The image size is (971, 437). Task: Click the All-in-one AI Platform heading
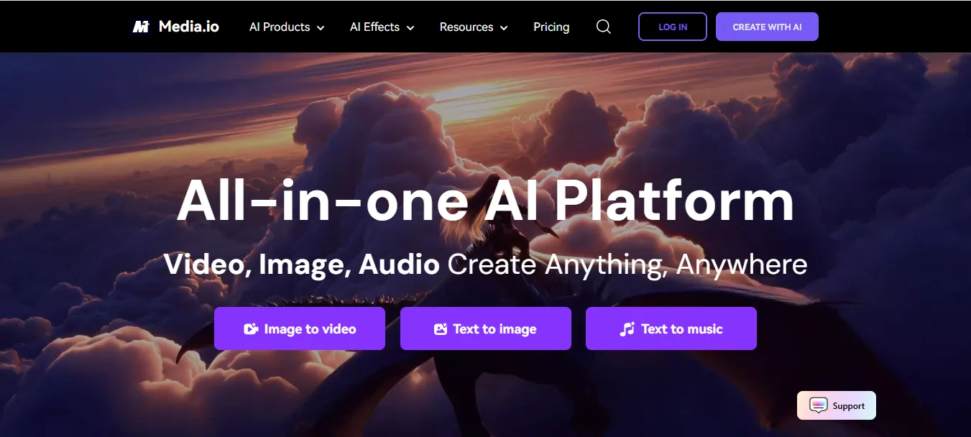(x=486, y=200)
